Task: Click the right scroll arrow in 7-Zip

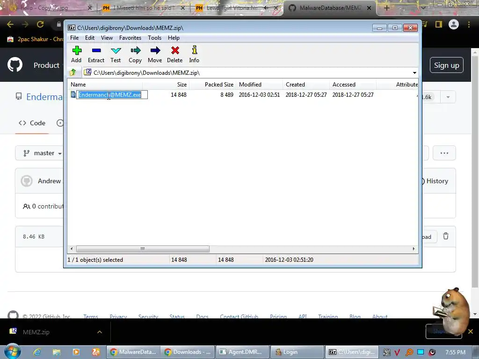Action: [x=414, y=249]
